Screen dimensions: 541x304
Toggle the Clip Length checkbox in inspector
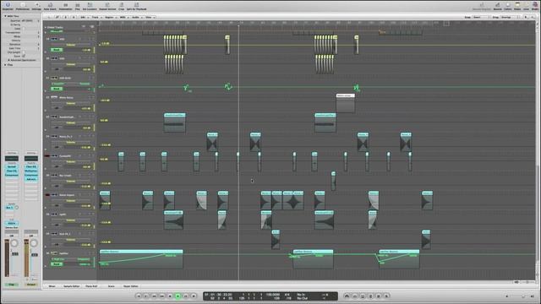[x=24, y=52]
